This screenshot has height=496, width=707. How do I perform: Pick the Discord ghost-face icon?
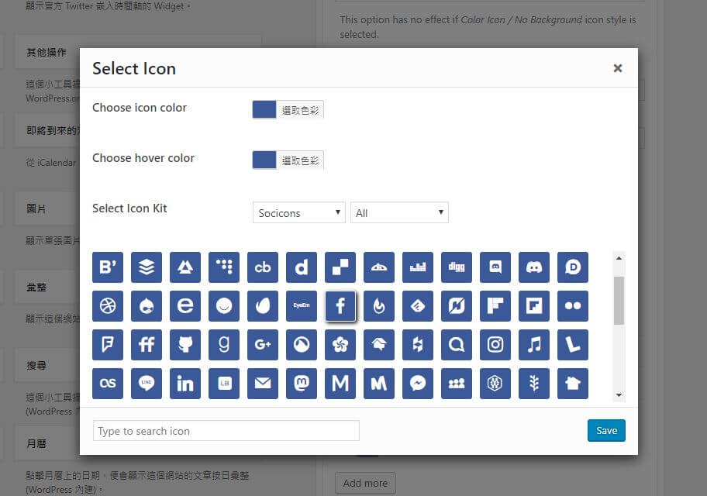(534, 267)
